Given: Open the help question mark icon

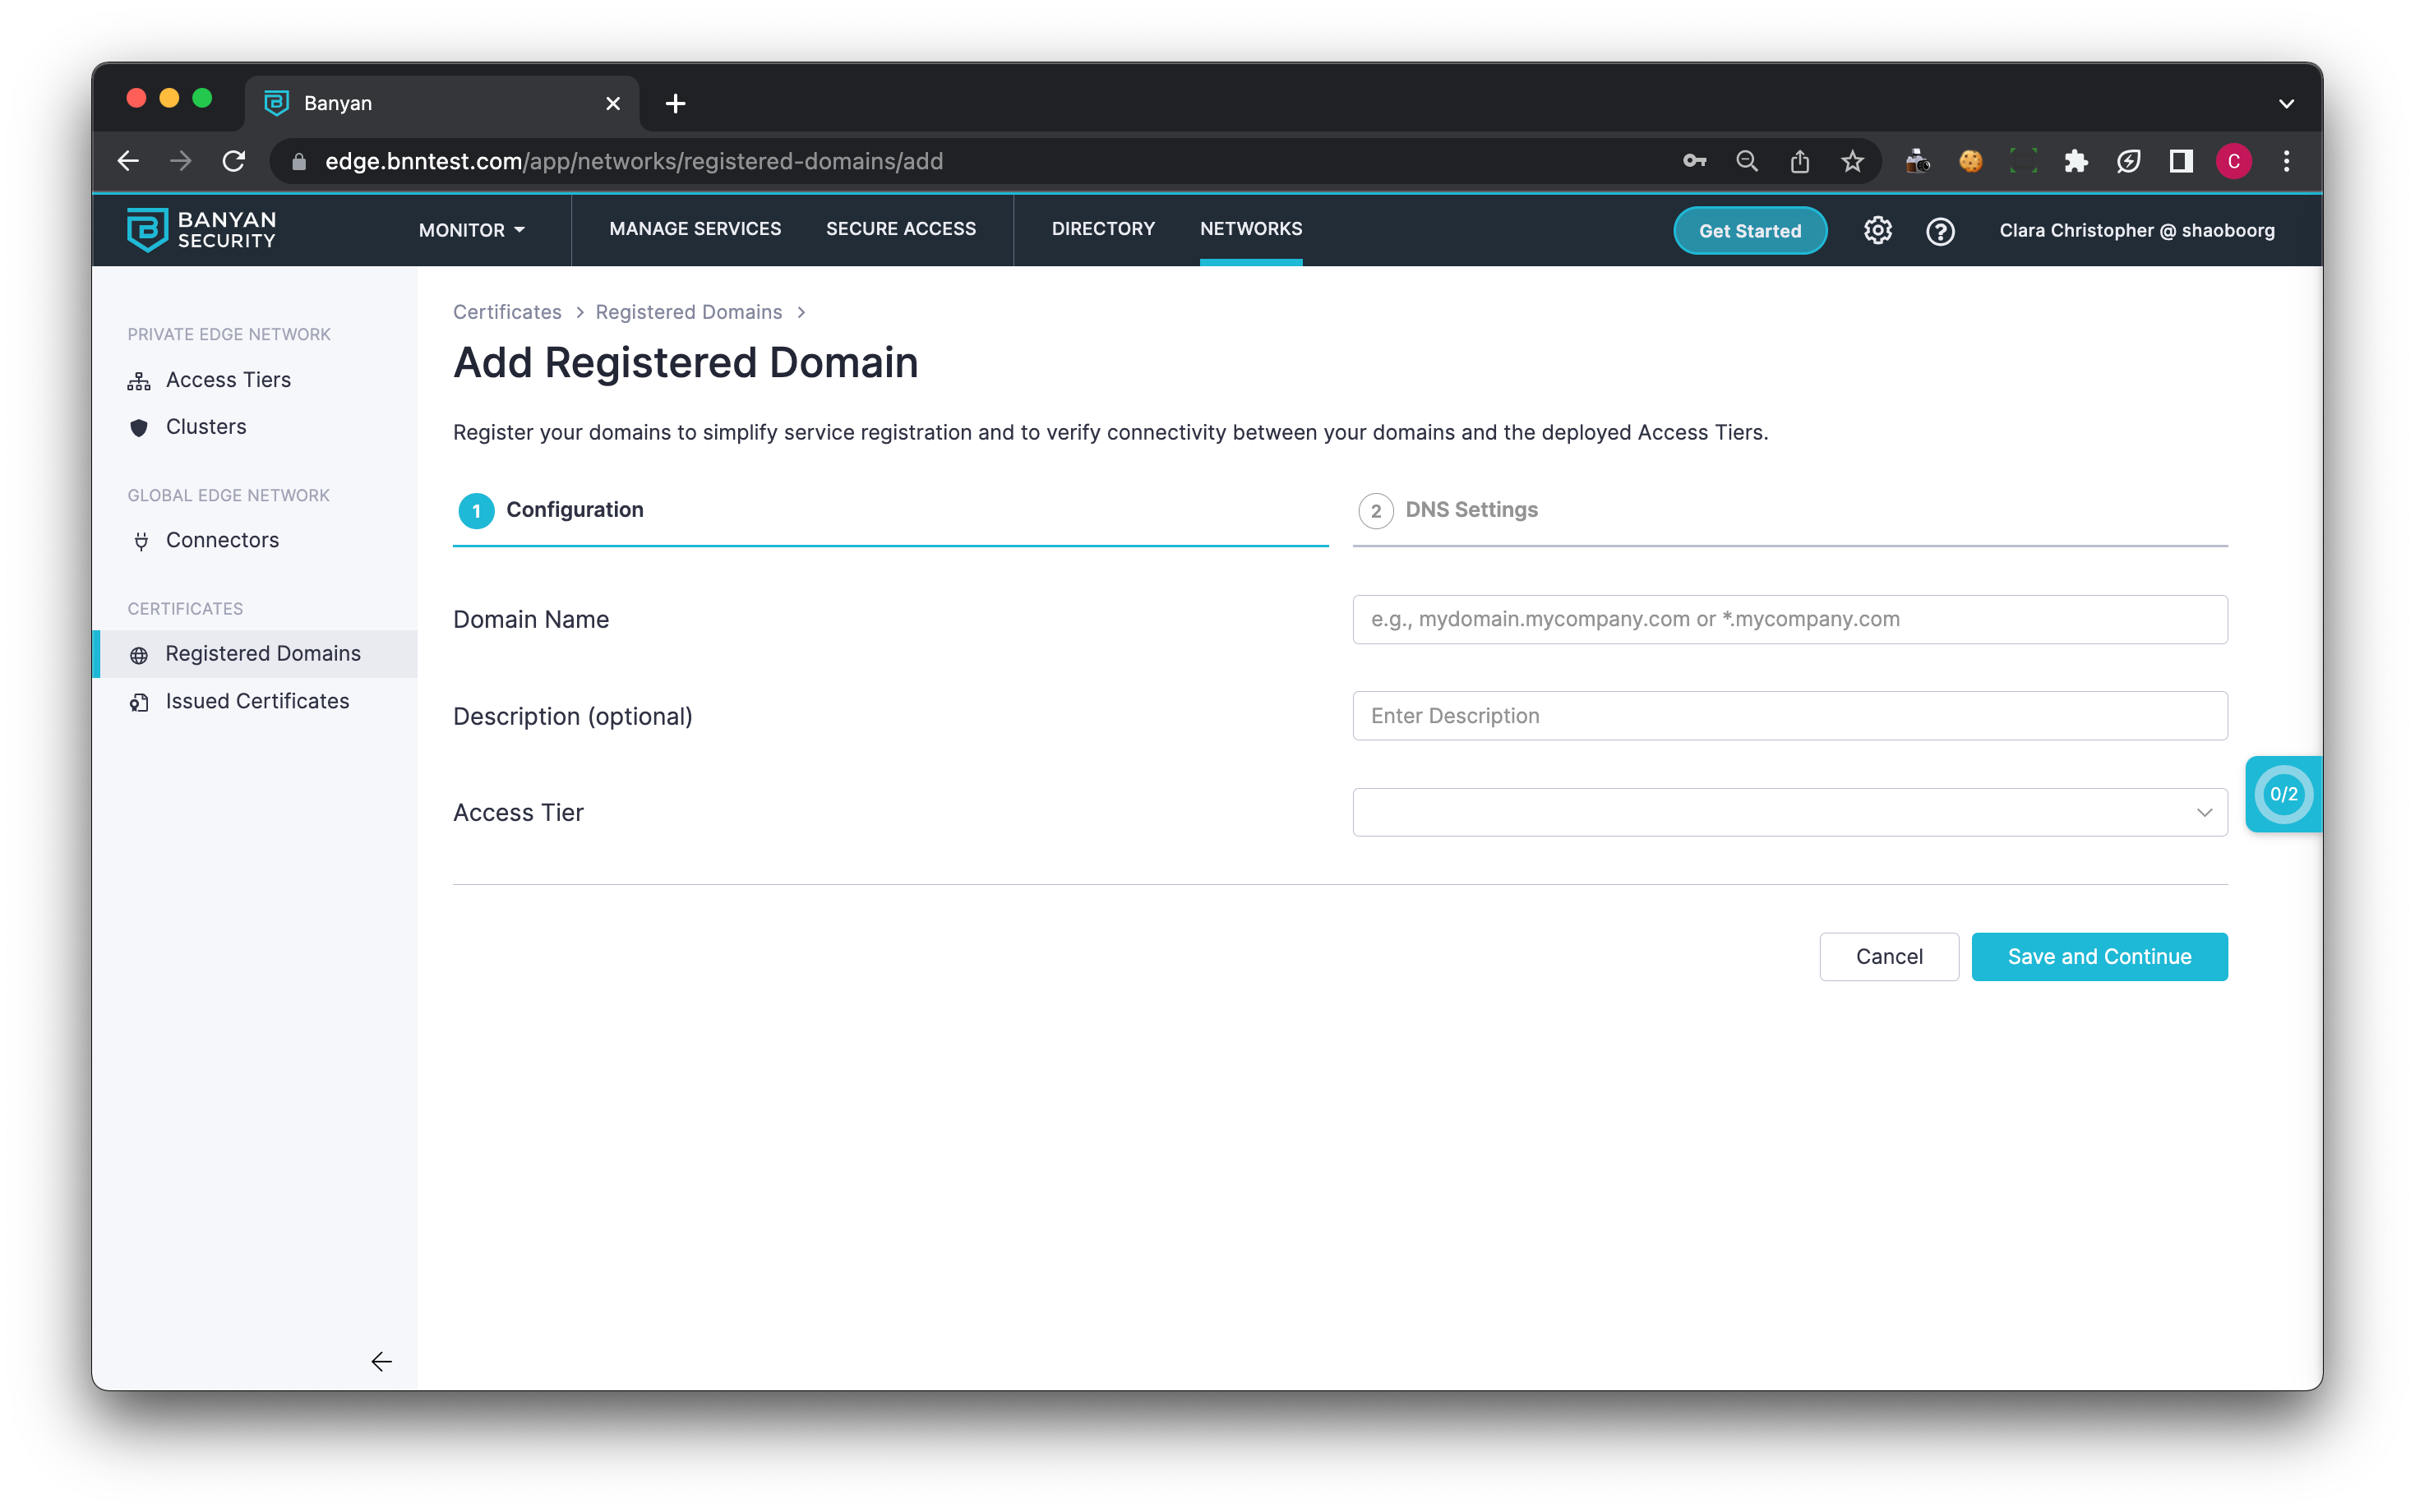Looking at the screenshot, I should point(1940,231).
